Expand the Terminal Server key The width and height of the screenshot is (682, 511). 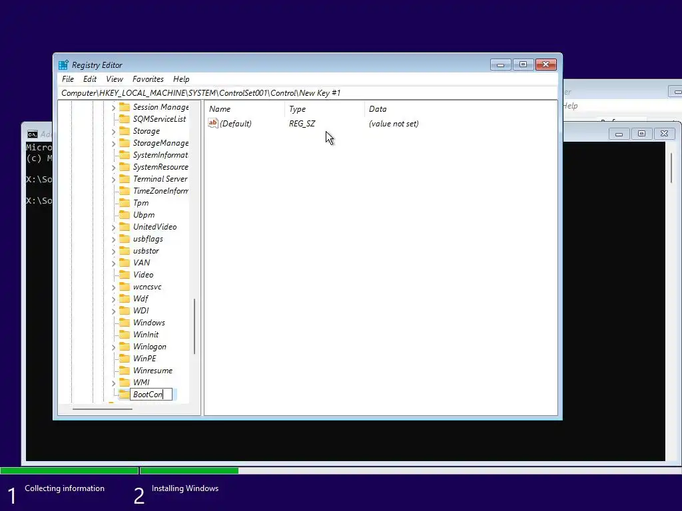point(113,179)
